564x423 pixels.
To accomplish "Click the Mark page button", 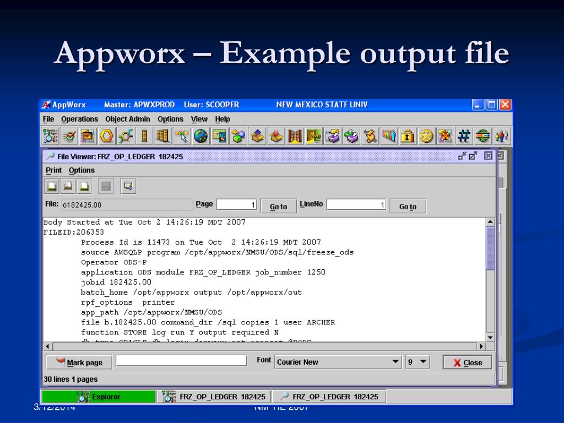I will coord(79,362).
